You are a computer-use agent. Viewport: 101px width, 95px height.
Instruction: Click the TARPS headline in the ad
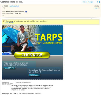(x=49, y=37)
